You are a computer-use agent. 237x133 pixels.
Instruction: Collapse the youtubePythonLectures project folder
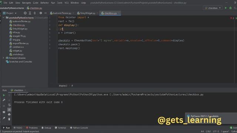click(x=3, y=18)
